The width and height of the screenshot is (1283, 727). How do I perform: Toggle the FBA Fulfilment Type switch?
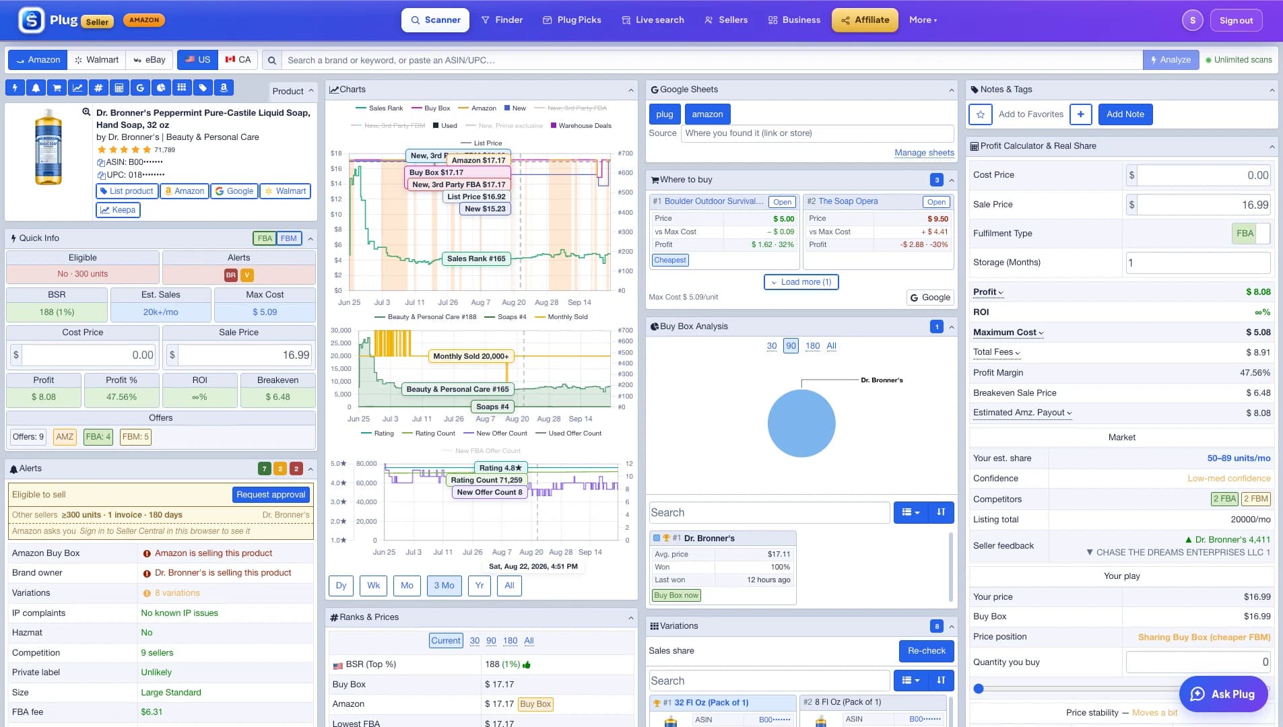(1251, 234)
